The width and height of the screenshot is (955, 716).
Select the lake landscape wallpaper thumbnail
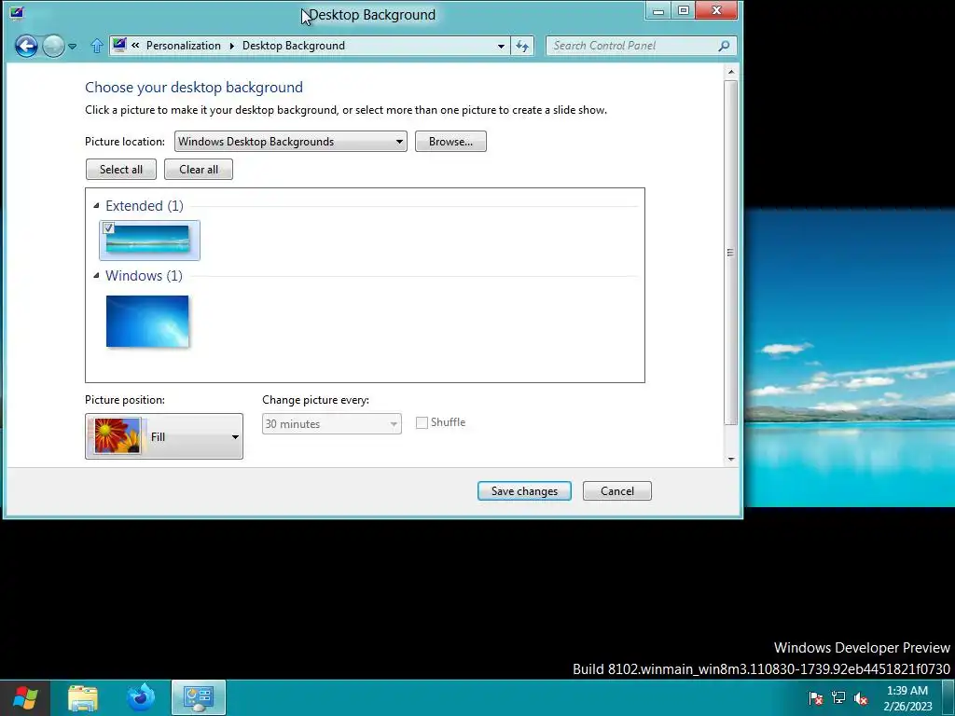[147, 240]
